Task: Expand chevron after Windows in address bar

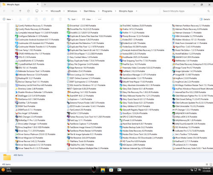Action: click(x=80, y=11)
